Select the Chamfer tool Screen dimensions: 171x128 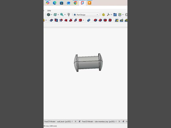click(x=100, y=20)
